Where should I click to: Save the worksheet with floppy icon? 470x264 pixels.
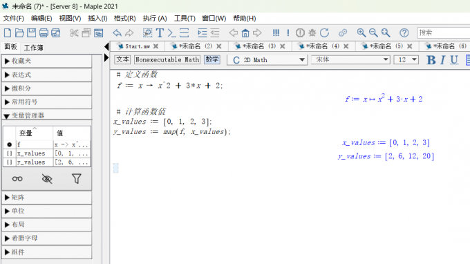click(x=32, y=32)
